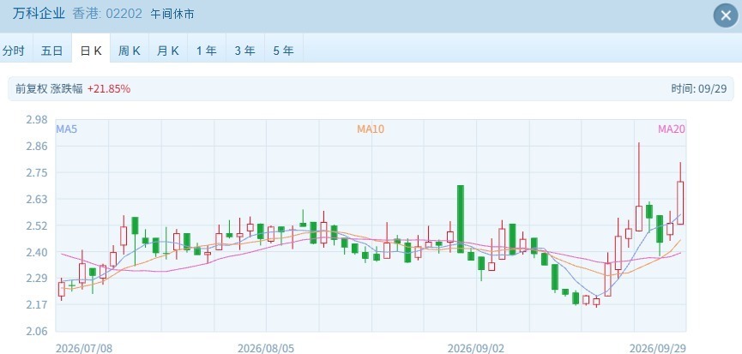Switch to the 分时 tab
Screen dimensions: 742x354
[x=13, y=50]
